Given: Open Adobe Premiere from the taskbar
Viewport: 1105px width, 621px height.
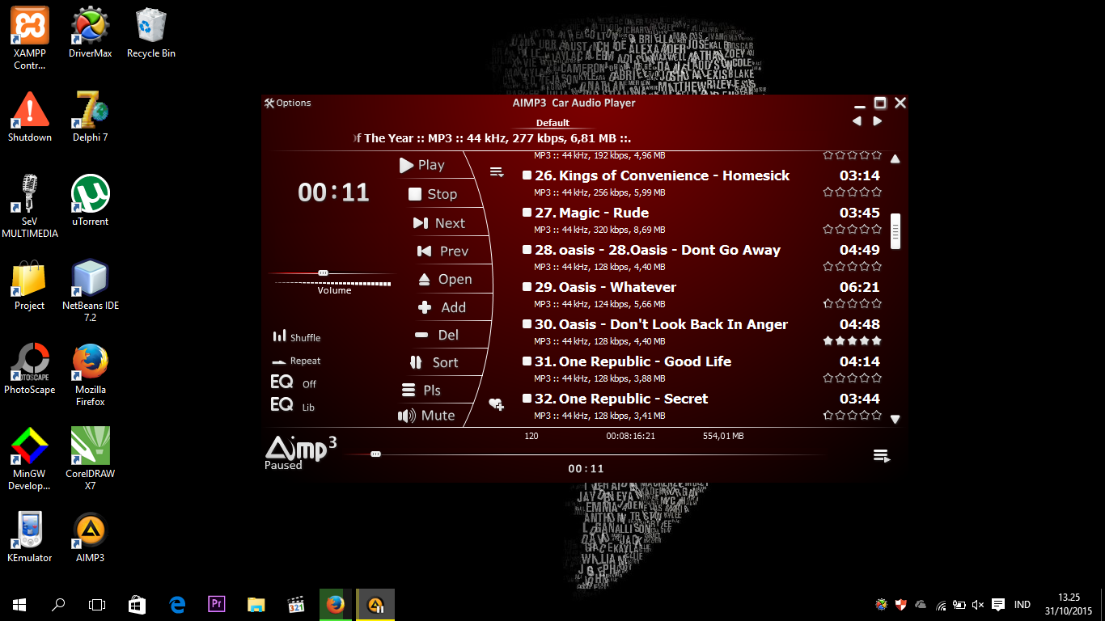Looking at the screenshot, I should [216, 604].
